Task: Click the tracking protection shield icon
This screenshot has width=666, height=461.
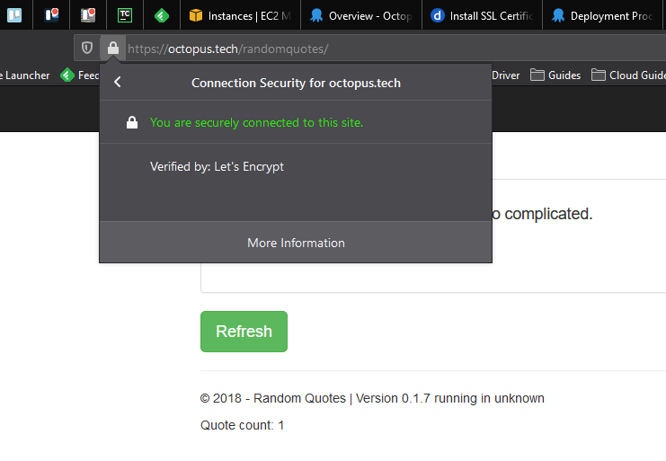Action: (x=87, y=49)
